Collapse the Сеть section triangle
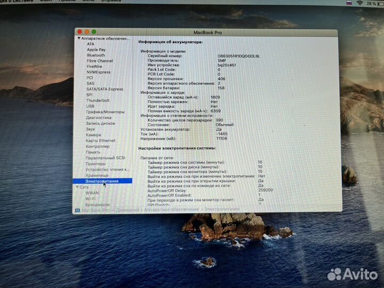The image size is (384, 288). click(77, 187)
